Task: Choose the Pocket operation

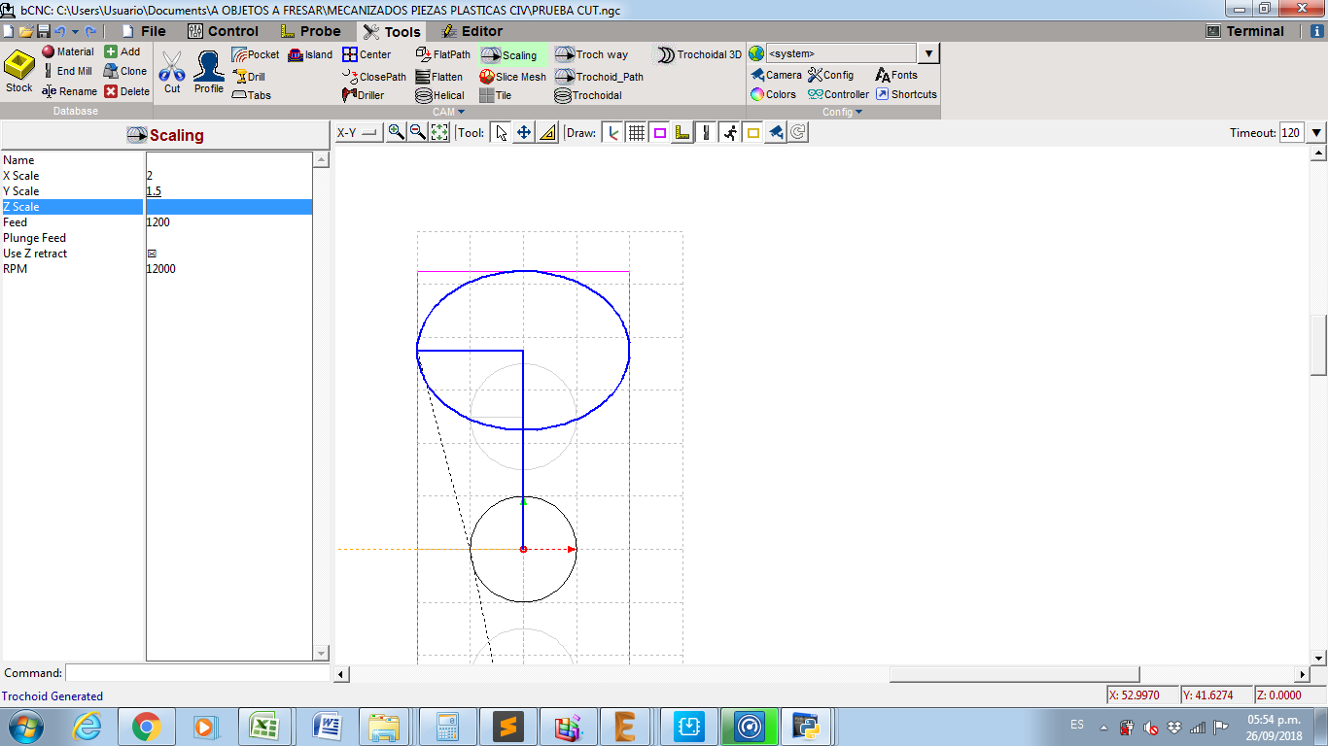Action: click(255, 54)
